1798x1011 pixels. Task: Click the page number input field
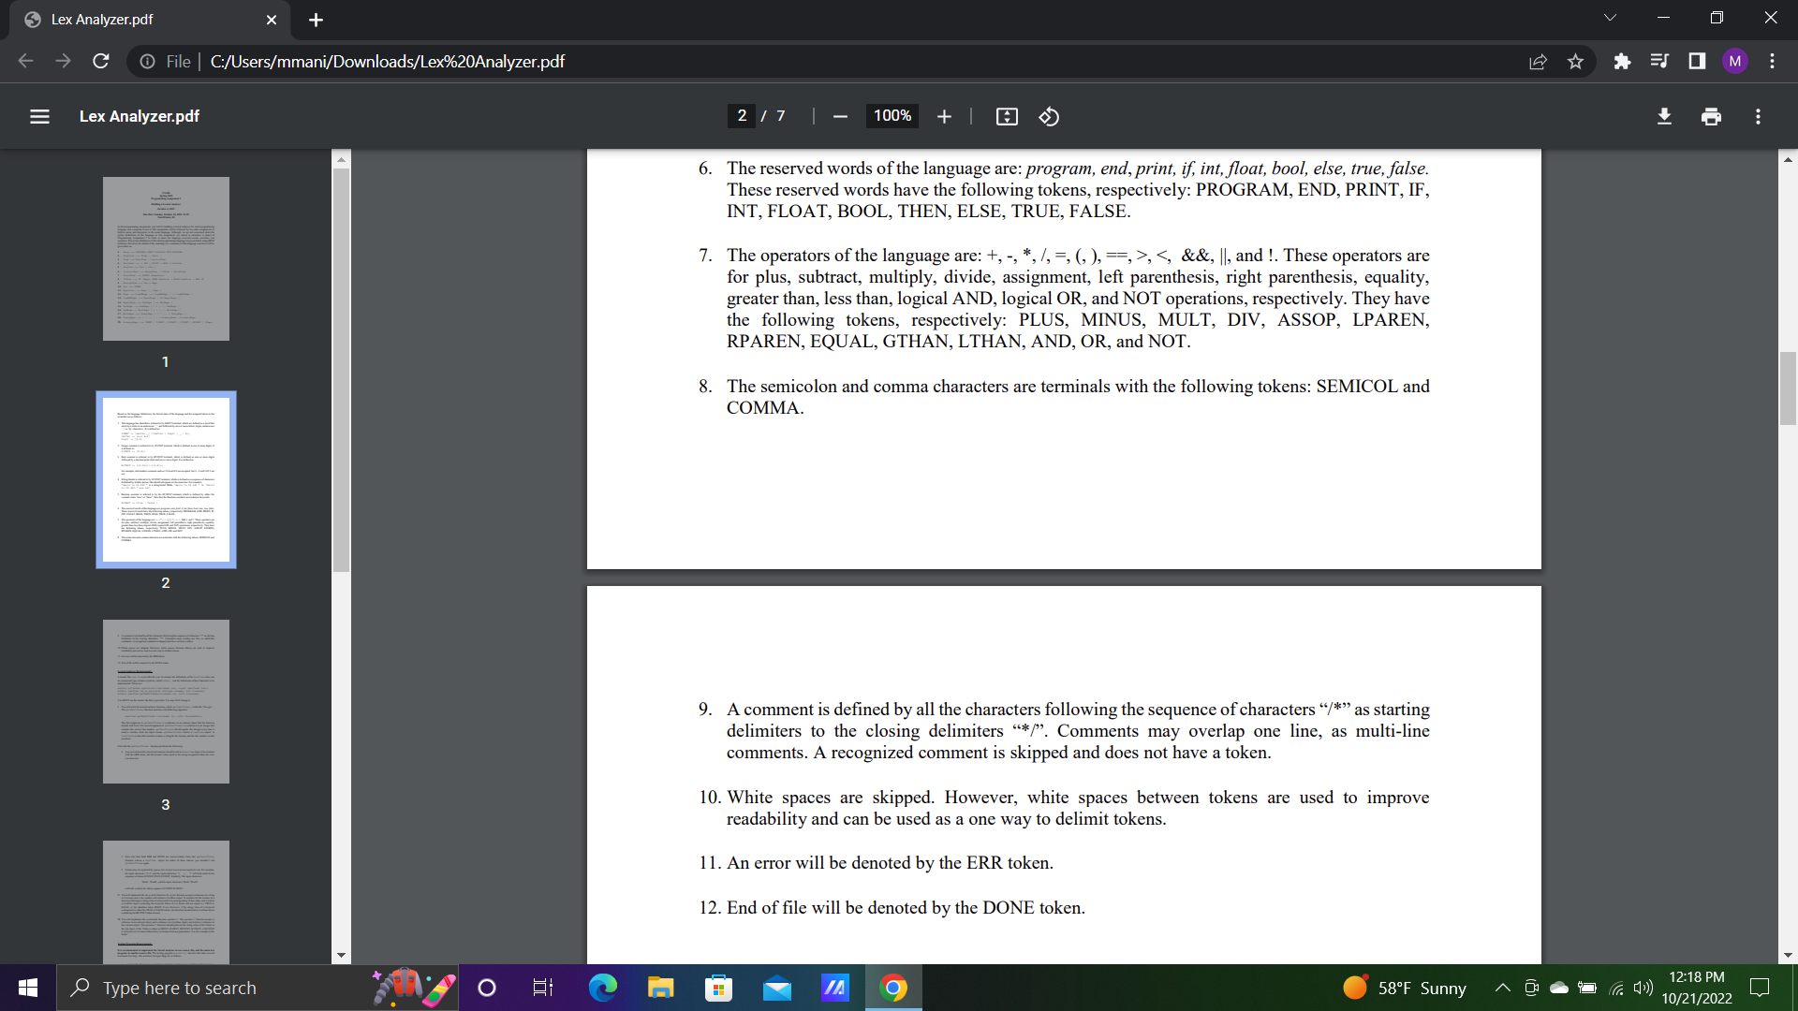point(742,116)
